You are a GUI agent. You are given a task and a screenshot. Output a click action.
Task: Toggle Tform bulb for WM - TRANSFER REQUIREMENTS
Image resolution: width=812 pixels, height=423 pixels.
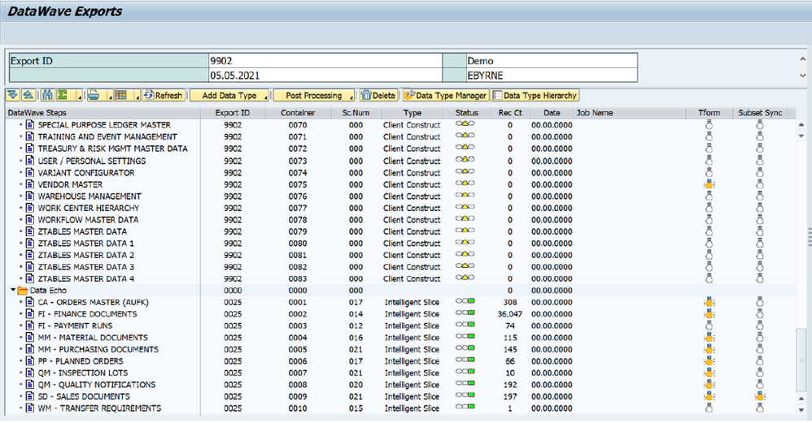coord(709,408)
